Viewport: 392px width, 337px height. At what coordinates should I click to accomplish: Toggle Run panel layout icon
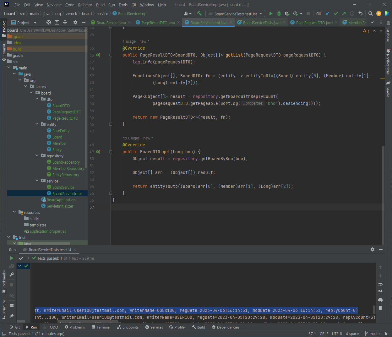(12, 305)
